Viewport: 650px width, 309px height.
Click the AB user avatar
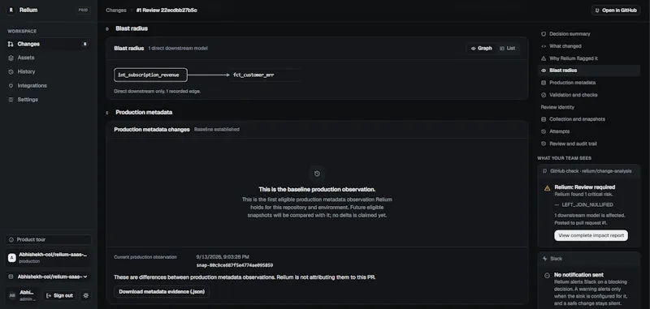[x=12, y=295]
